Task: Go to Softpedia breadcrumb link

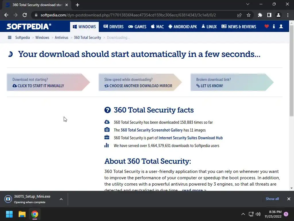Action: pos(22,38)
